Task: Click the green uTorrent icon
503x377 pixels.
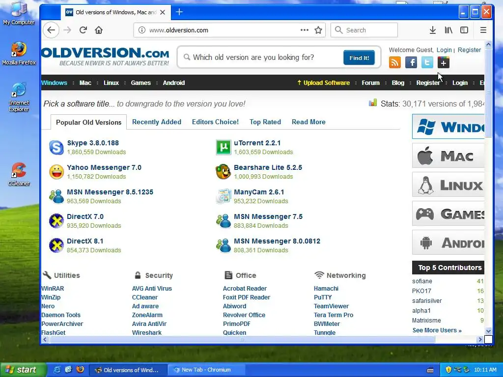Action: click(x=224, y=147)
